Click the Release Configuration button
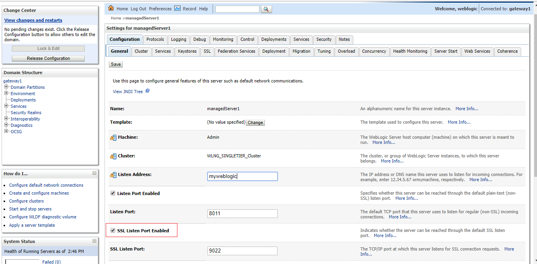The width and height of the screenshot is (537, 264). coord(48,58)
